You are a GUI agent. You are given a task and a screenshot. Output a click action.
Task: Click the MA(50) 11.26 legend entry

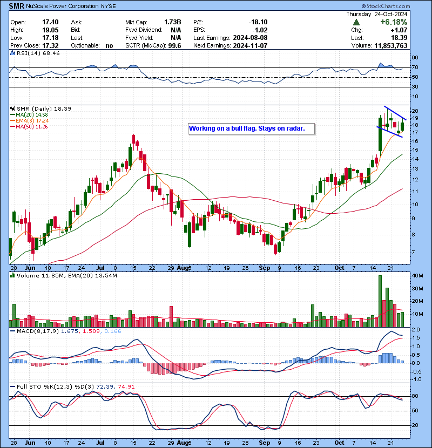[29, 126]
